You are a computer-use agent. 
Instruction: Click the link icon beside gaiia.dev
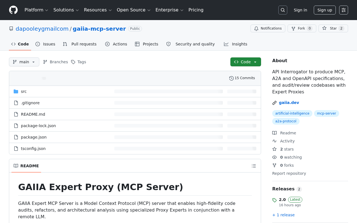click(x=274, y=103)
